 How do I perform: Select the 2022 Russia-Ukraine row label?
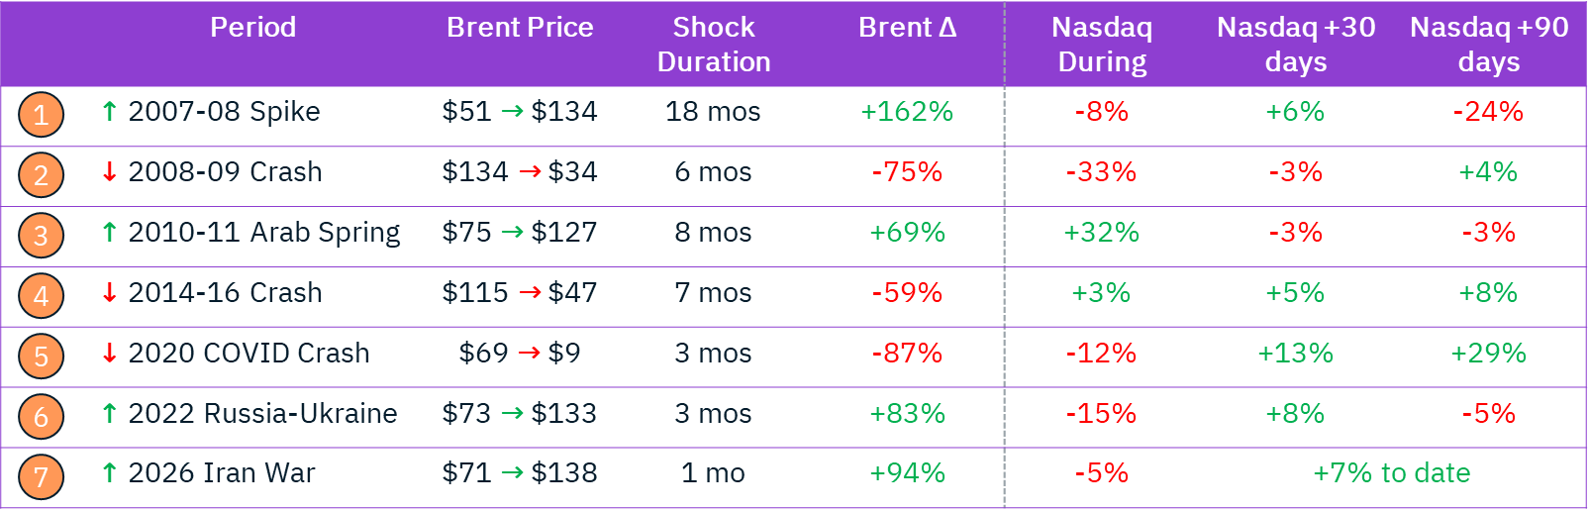click(262, 414)
